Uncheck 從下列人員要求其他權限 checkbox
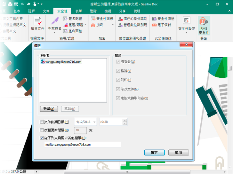This screenshot has width=233, height=174. [x=42, y=138]
